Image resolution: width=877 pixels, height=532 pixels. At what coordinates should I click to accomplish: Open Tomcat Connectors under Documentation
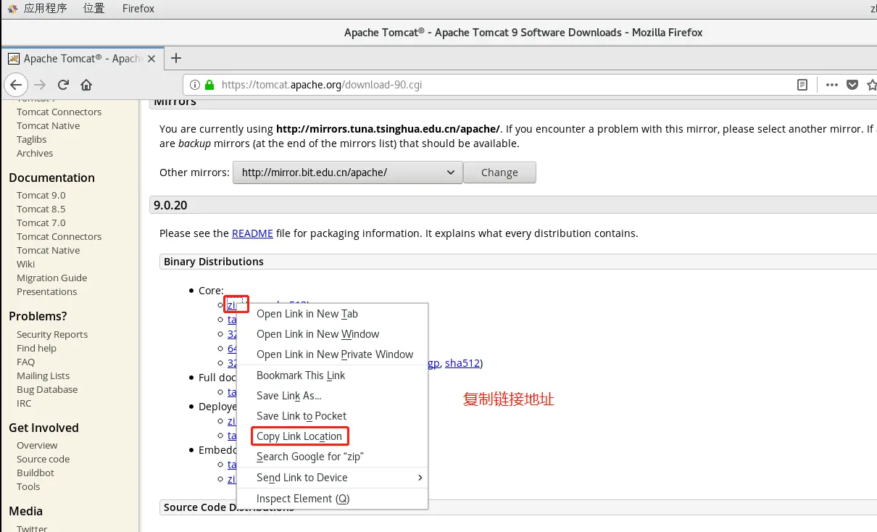coord(59,236)
